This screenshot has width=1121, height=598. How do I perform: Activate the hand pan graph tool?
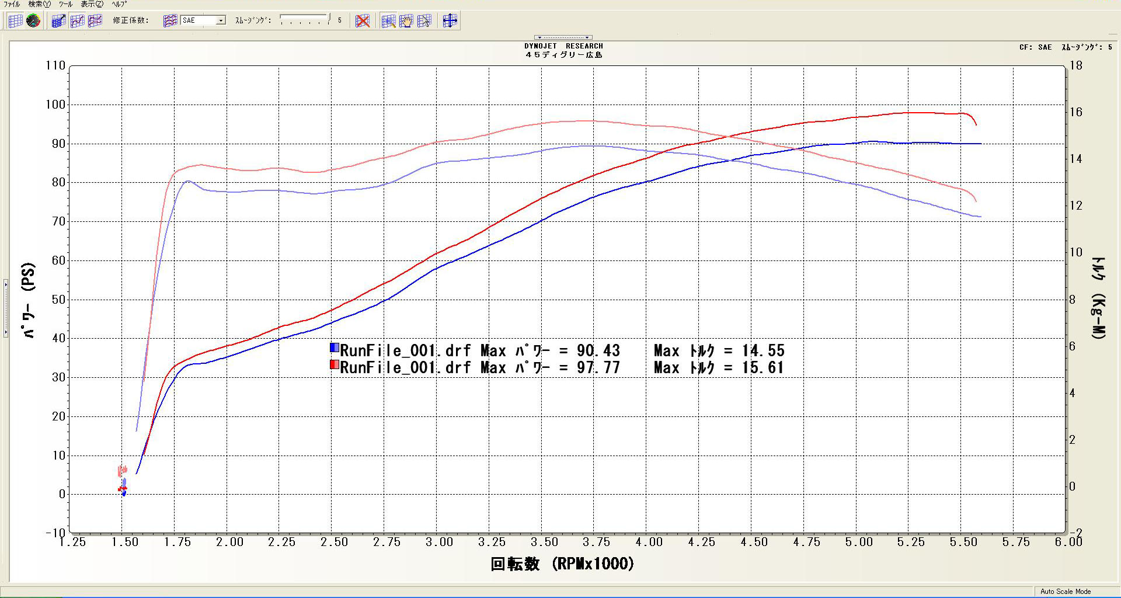coord(406,21)
